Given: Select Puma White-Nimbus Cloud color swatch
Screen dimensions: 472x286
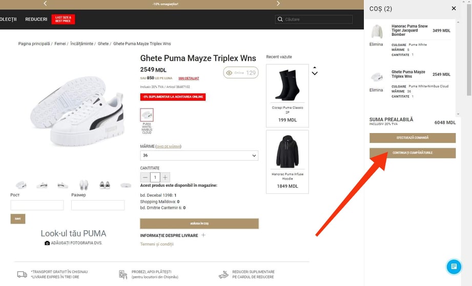Looking at the screenshot, I should (x=147, y=115).
